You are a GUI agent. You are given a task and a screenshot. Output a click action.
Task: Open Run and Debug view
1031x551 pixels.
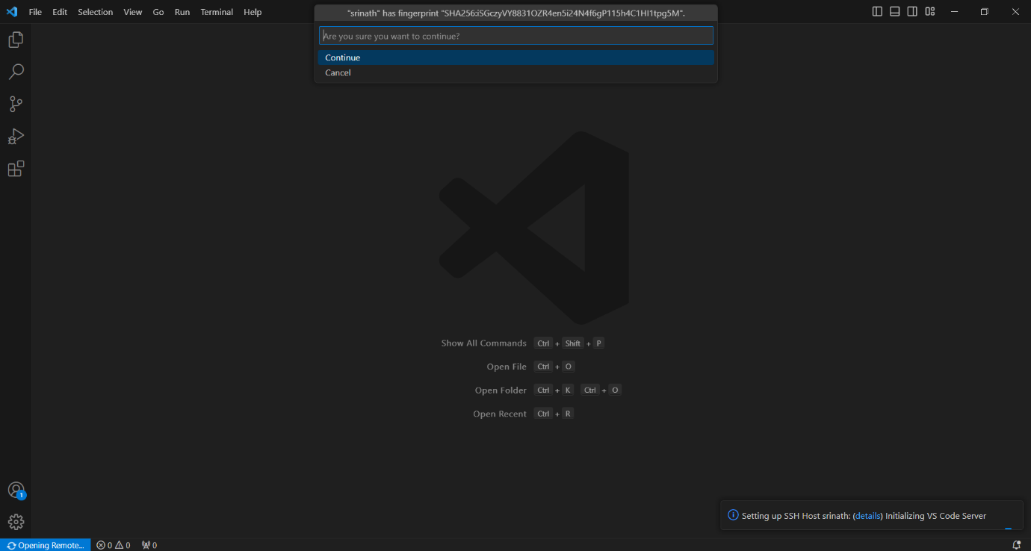(x=16, y=137)
